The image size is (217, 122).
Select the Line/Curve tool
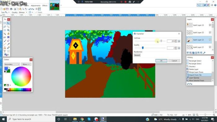pyautogui.click(x=8, y=51)
